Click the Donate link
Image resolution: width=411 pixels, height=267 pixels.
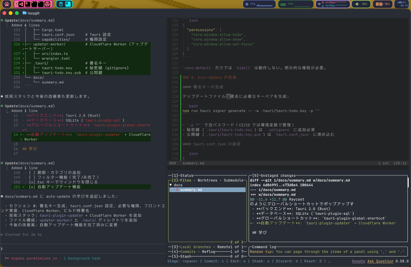click(x=359, y=261)
